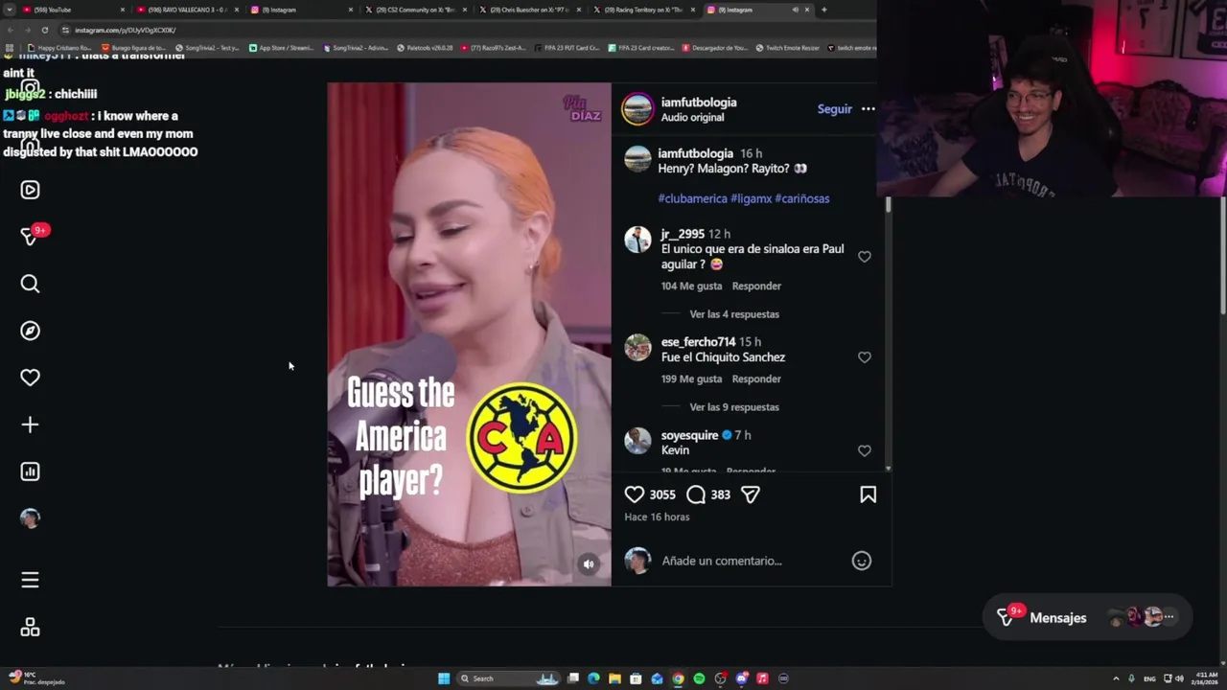Open iamfutbologia profile name in header
This screenshot has width=1227, height=690.
[699, 103]
